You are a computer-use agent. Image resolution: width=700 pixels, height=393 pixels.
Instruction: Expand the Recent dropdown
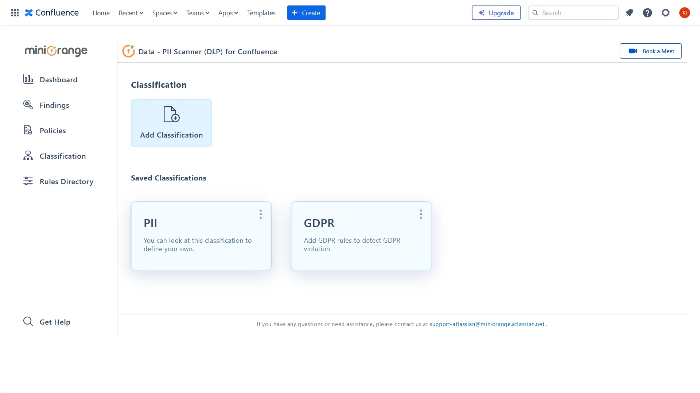coord(131,13)
